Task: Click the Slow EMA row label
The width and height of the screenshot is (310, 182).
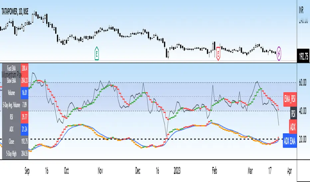Action: pyautogui.click(x=11, y=81)
